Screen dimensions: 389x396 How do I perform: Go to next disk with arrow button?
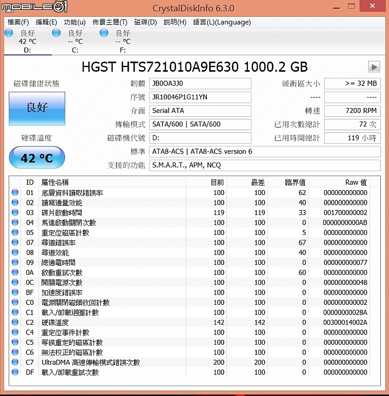(x=374, y=67)
